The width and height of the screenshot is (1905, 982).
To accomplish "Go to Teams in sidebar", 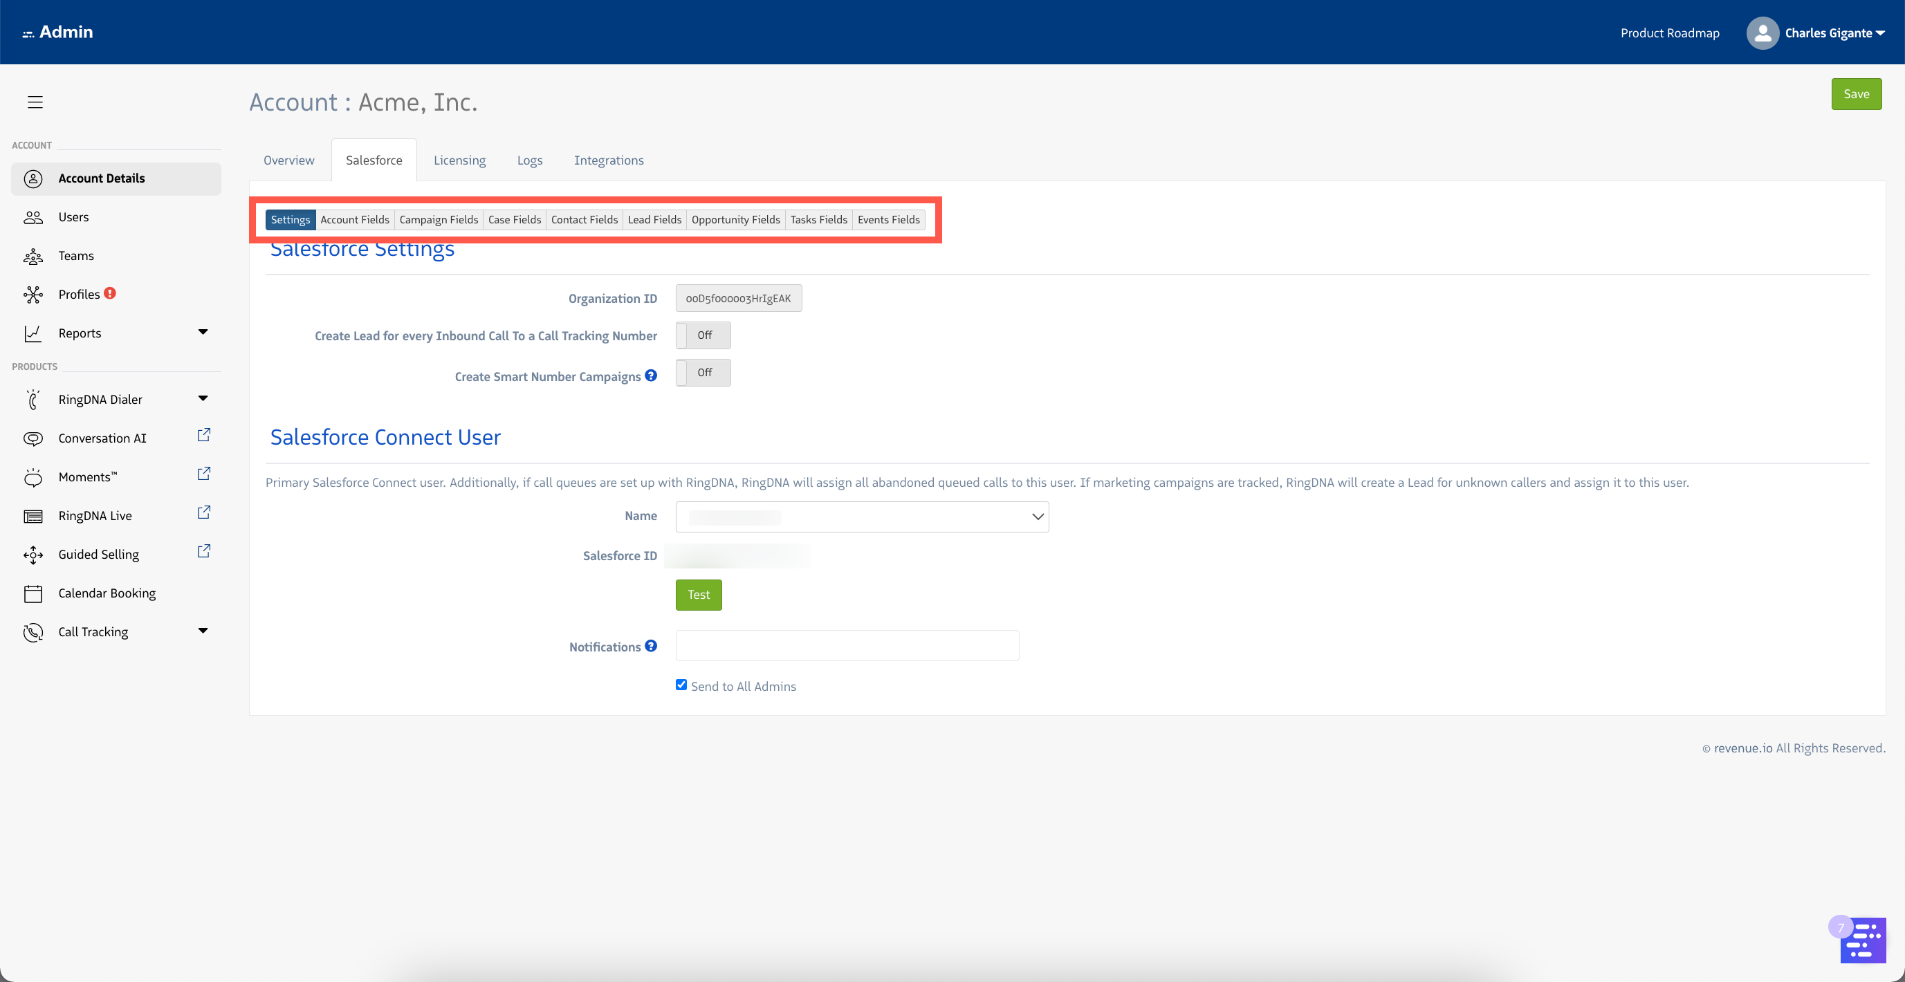I will tap(116, 256).
